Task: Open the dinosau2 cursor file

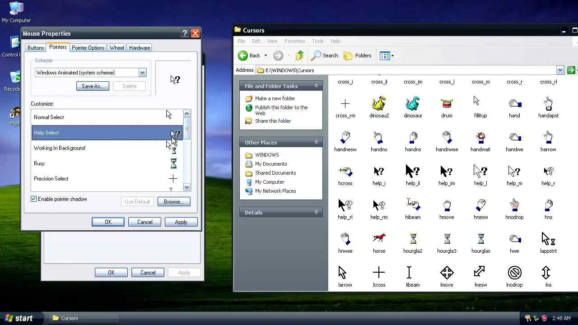Action: click(x=379, y=104)
